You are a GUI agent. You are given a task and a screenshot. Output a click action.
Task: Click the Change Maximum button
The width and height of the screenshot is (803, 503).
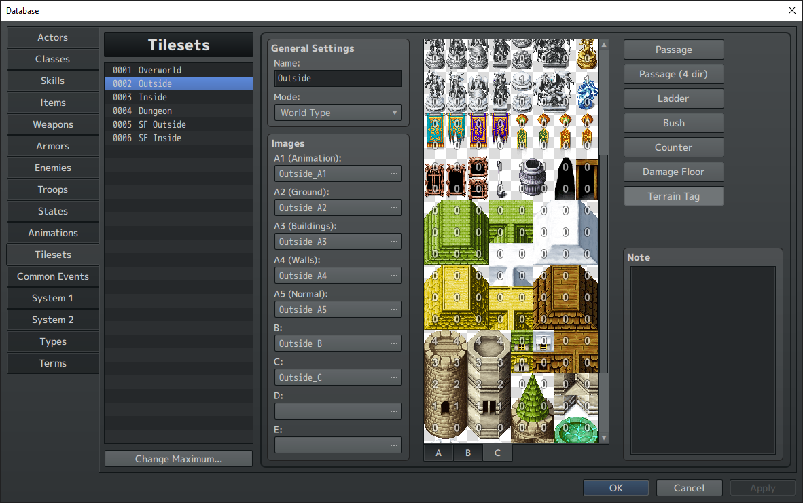pos(178,459)
